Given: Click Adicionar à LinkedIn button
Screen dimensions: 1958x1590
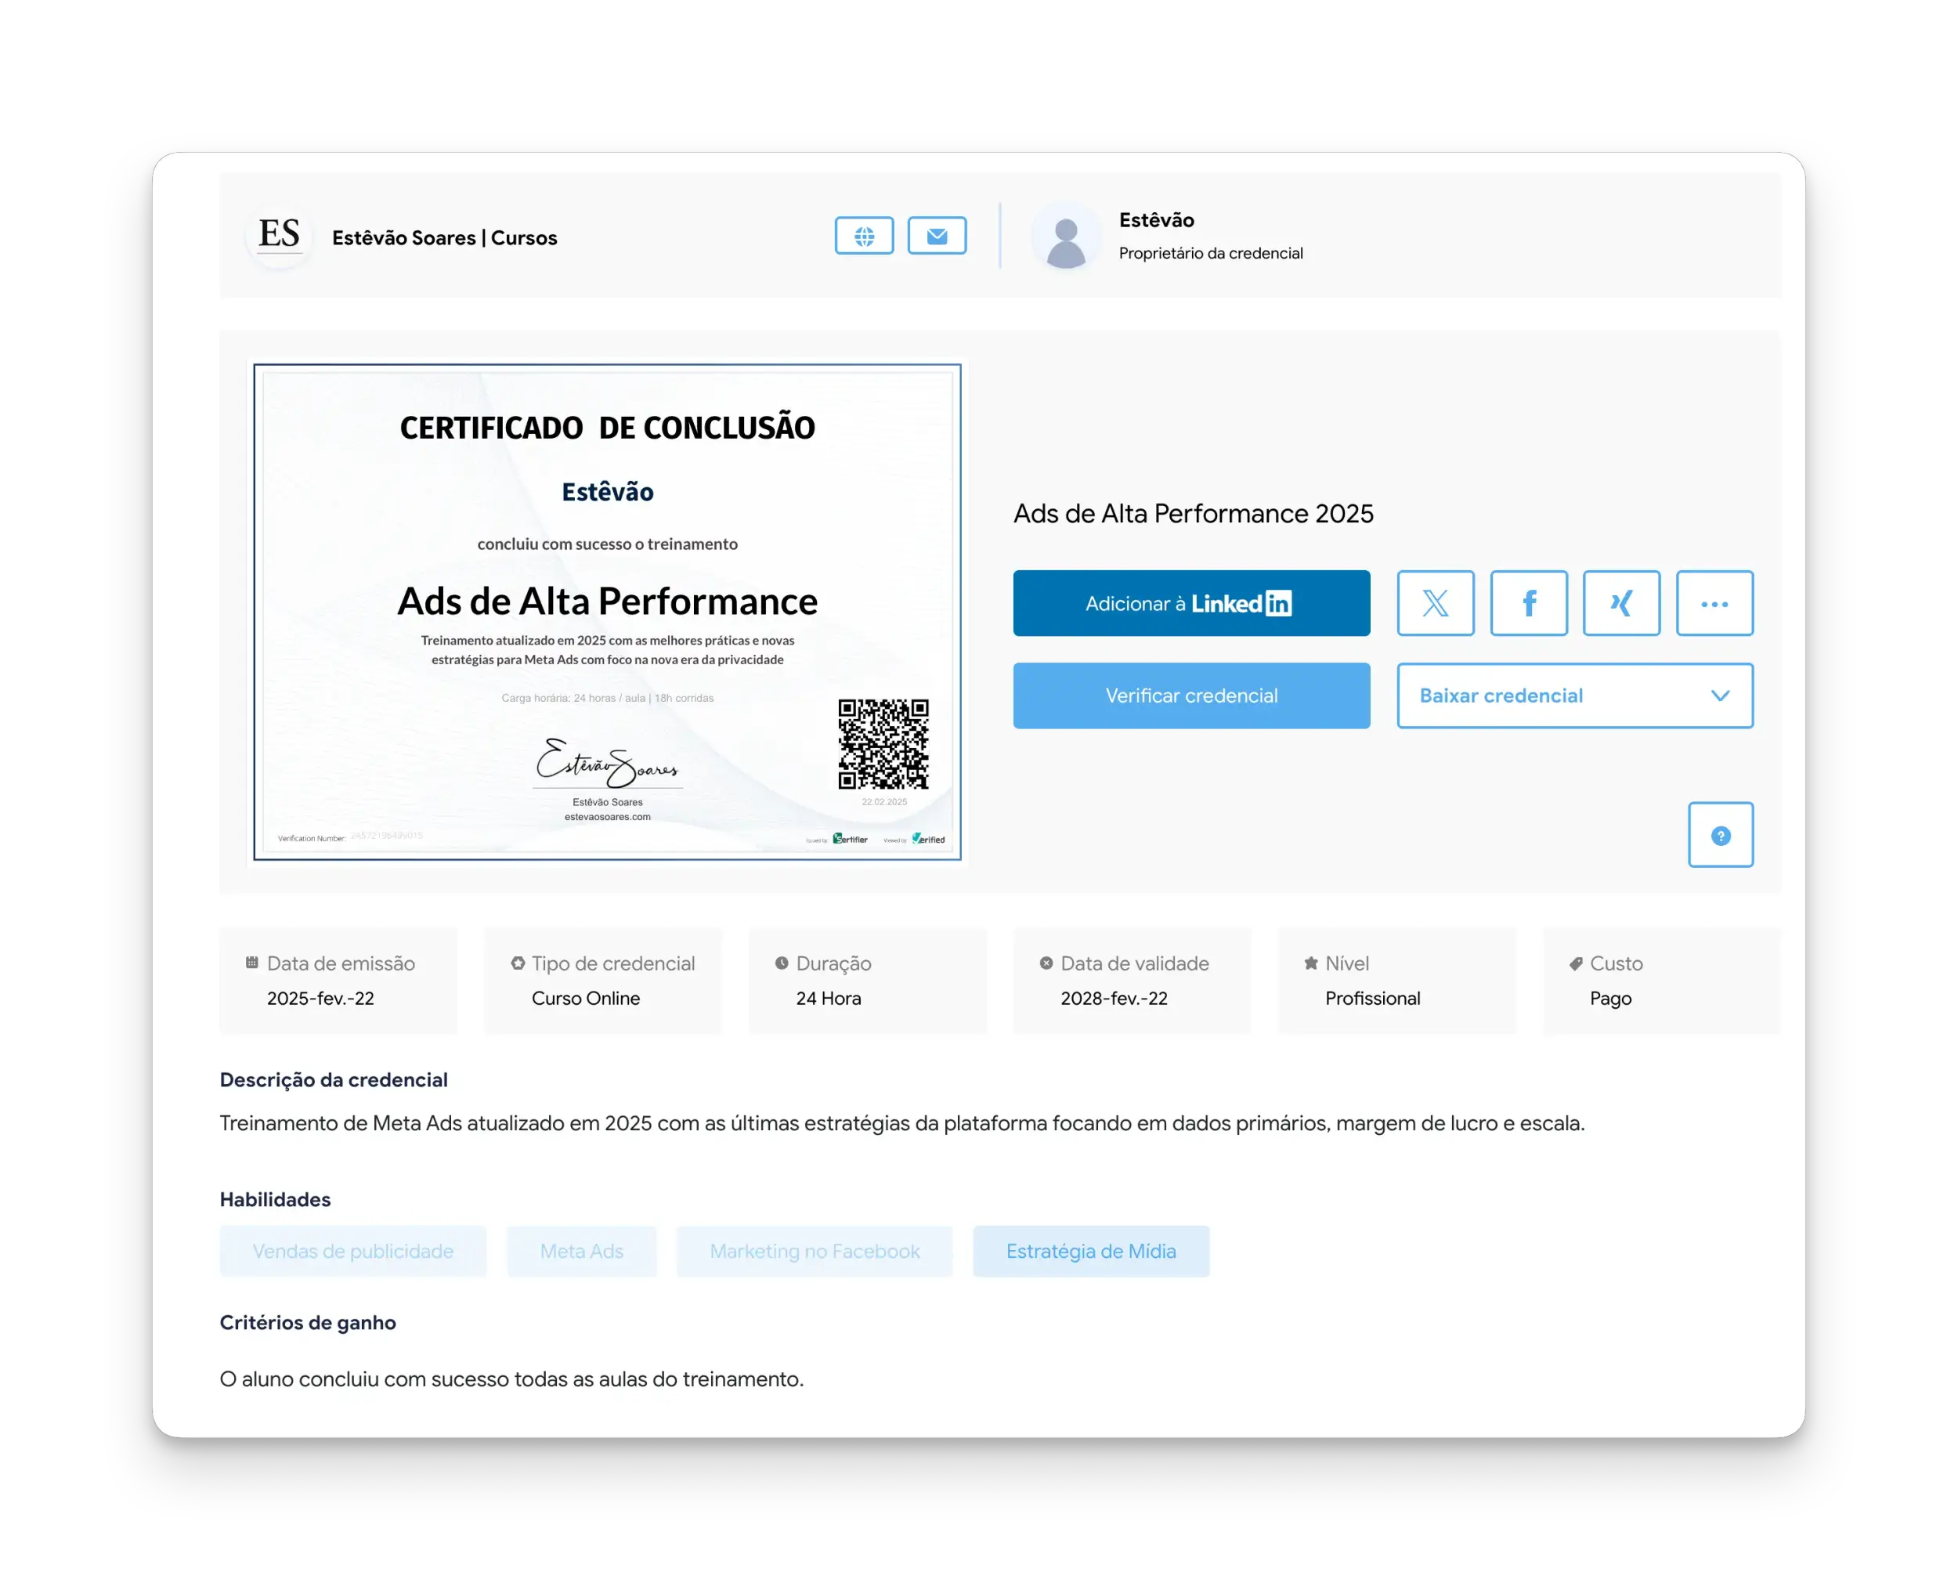Looking at the screenshot, I should coord(1190,604).
